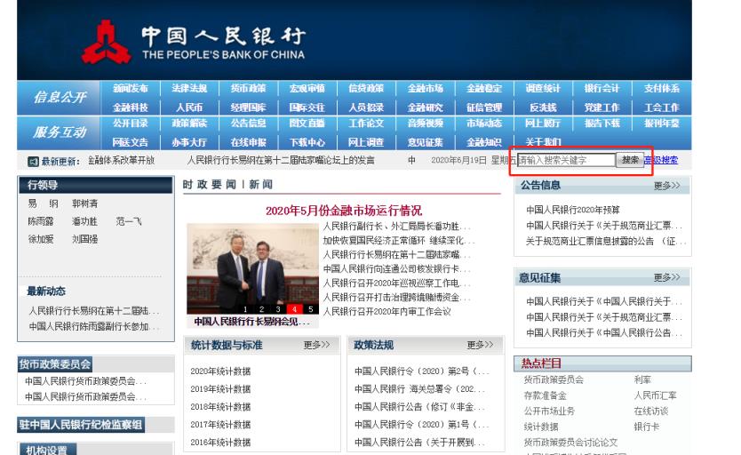Focus the search keyword input field
741x455 pixels.
566,160
